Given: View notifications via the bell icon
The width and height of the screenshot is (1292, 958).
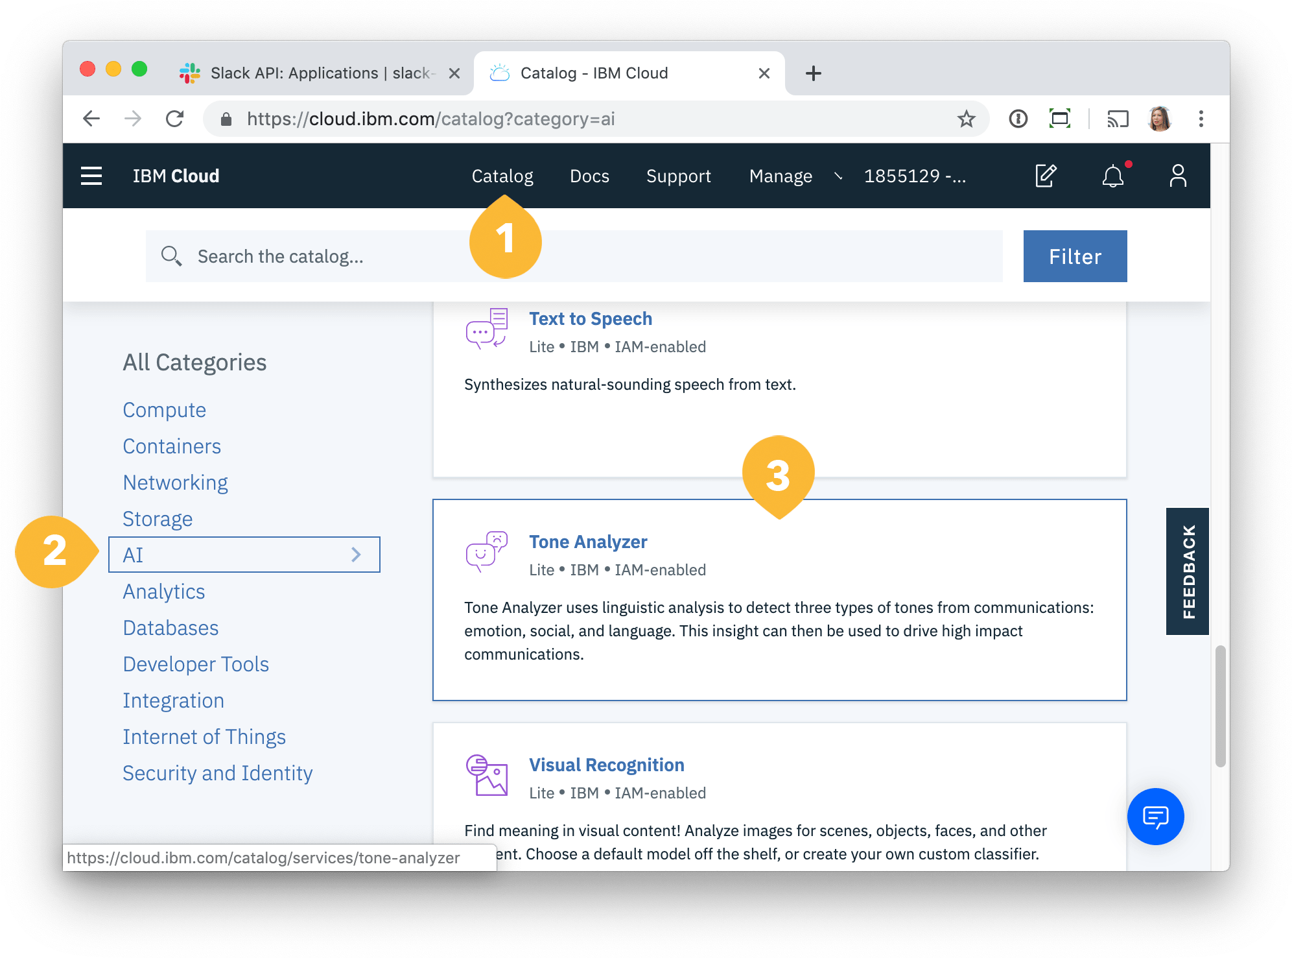Looking at the screenshot, I should click(1113, 176).
